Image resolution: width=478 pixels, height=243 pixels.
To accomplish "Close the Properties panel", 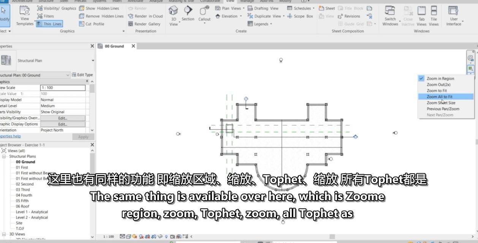I will pyautogui.click(x=92, y=46).
